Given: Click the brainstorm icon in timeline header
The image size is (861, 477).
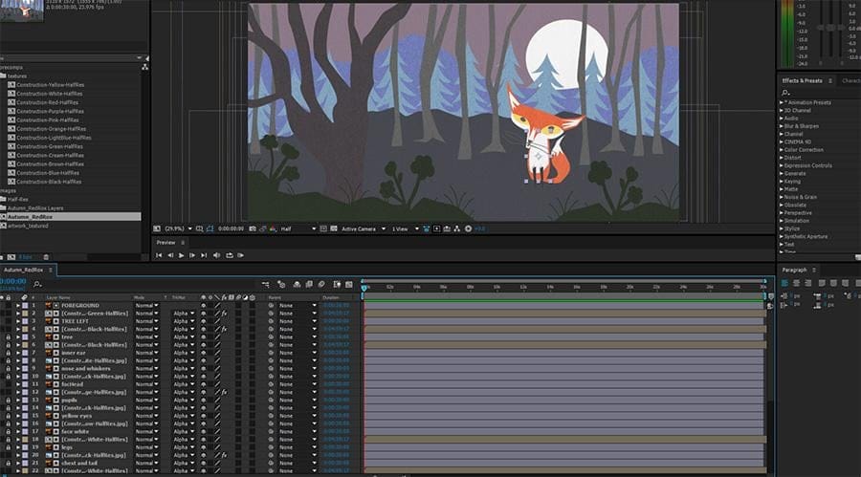Looking at the screenshot, I should [x=337, y=284].
